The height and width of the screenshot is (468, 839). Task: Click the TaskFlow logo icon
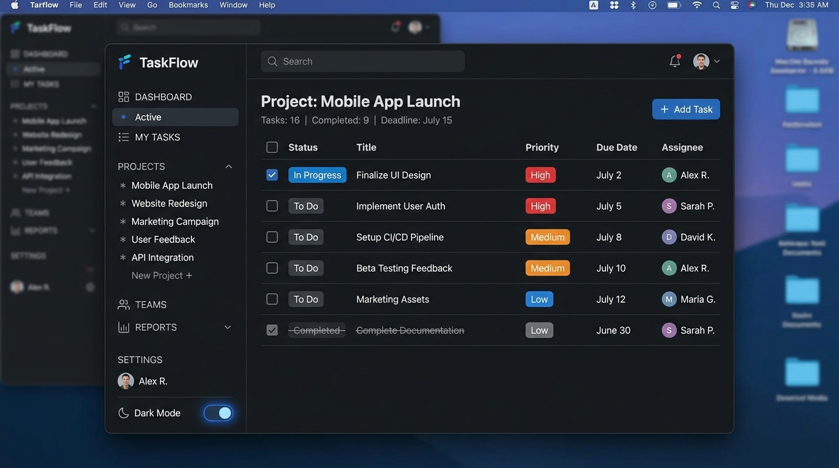coord(124,62)
